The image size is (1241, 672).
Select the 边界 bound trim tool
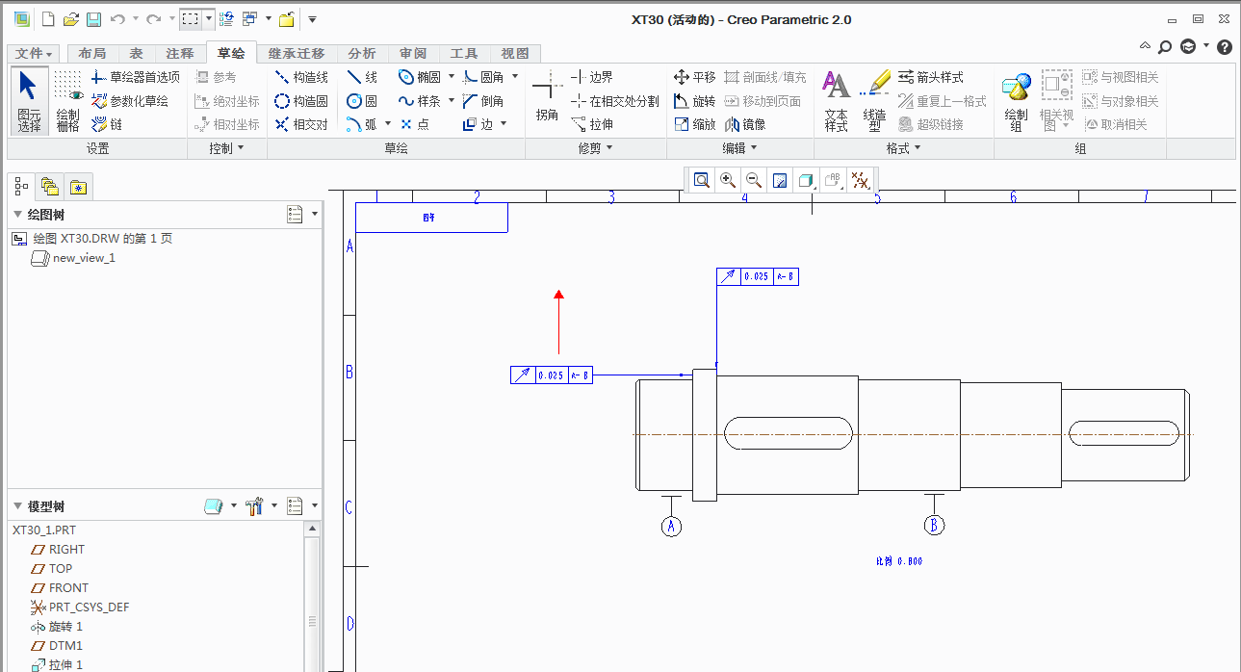tap(591, 77)
